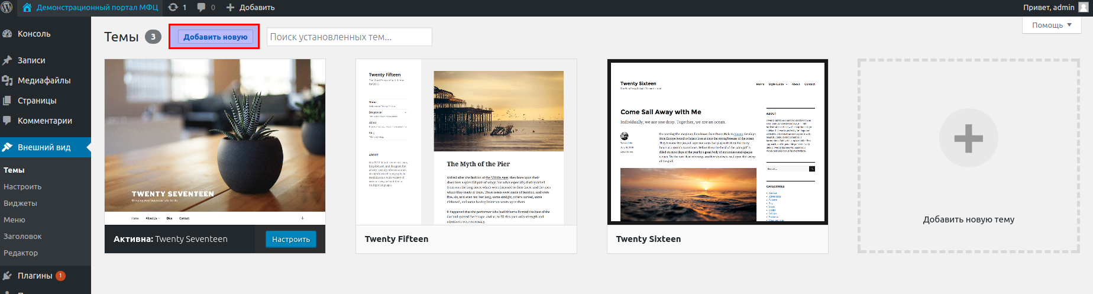Click the large plus icon for new theme
1093x294 pixels.
pyautogui.click(x=969, y=138)
